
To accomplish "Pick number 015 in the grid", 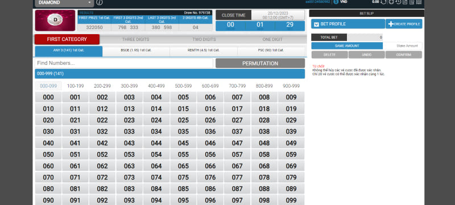I will (x=183, y=109).
